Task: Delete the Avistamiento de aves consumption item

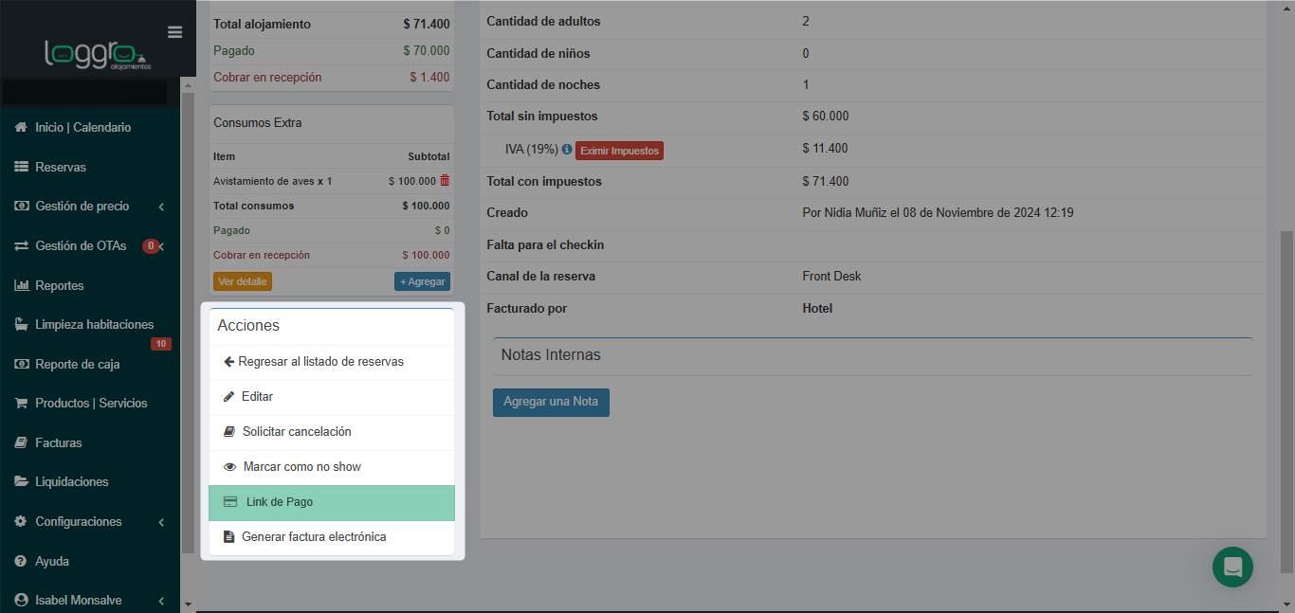Action: pos(445,180)
